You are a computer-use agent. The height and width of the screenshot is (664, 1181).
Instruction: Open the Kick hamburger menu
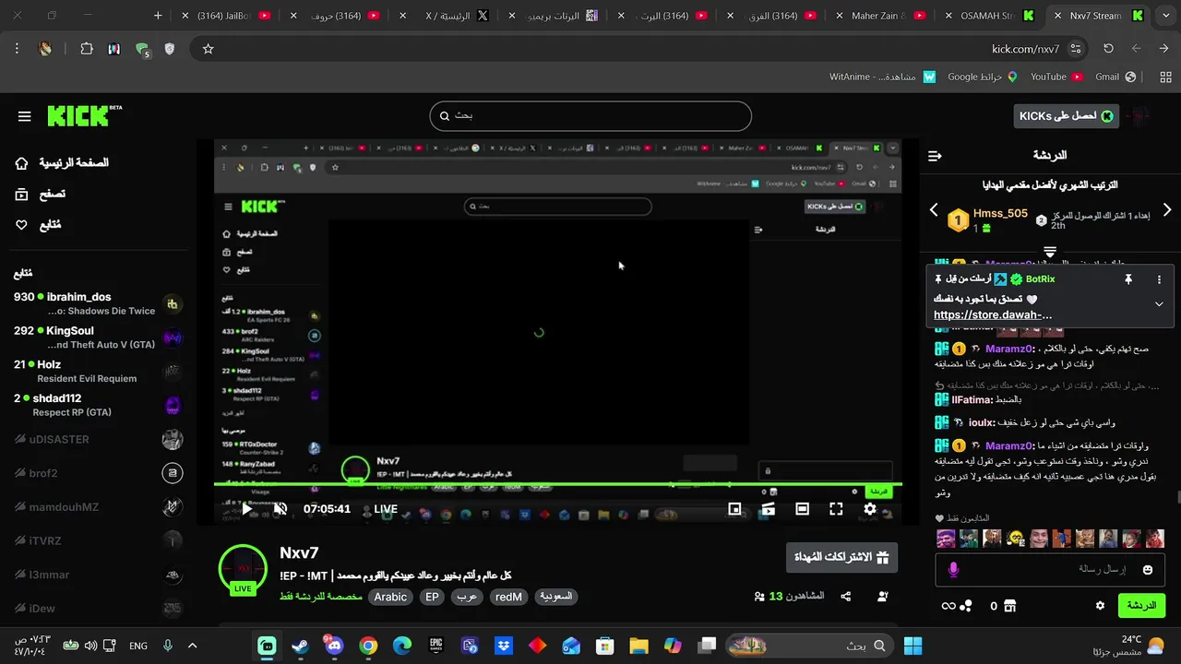(25, 116)
